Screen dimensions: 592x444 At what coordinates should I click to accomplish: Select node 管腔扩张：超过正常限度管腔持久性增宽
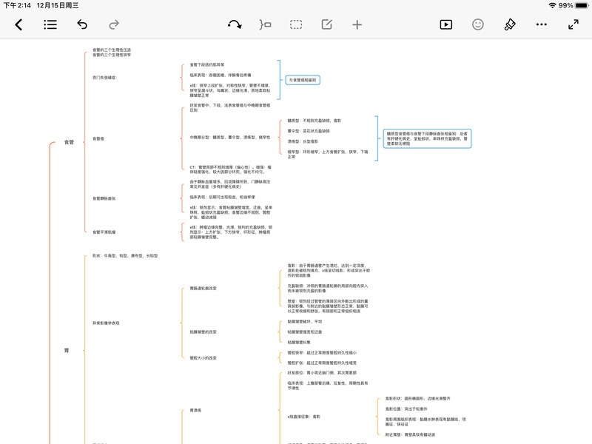coord(322,363)
